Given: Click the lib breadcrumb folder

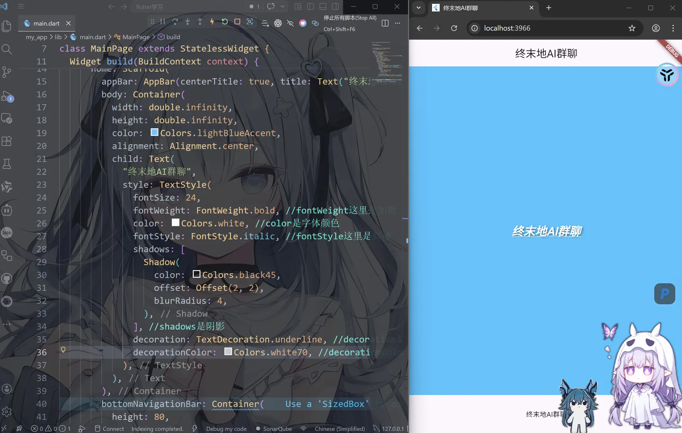Looking at the screenshot, I should pos(58,37).
